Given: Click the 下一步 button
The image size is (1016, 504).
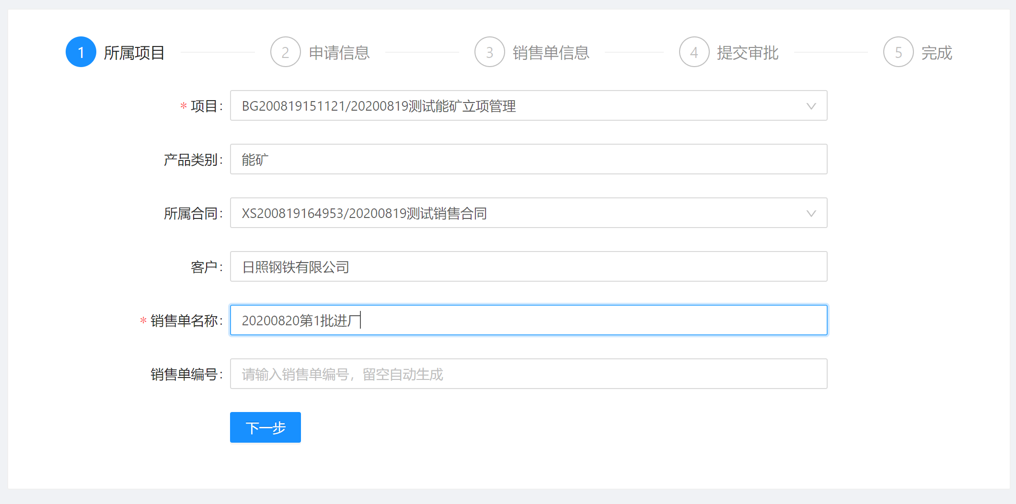Looking at the screenshot, I should click(266, 427).
